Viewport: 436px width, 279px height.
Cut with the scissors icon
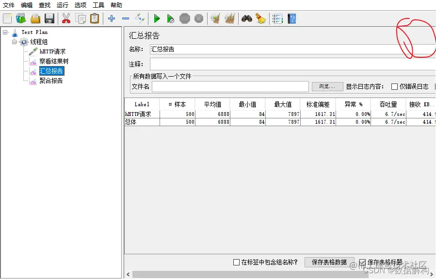[66, 18]
